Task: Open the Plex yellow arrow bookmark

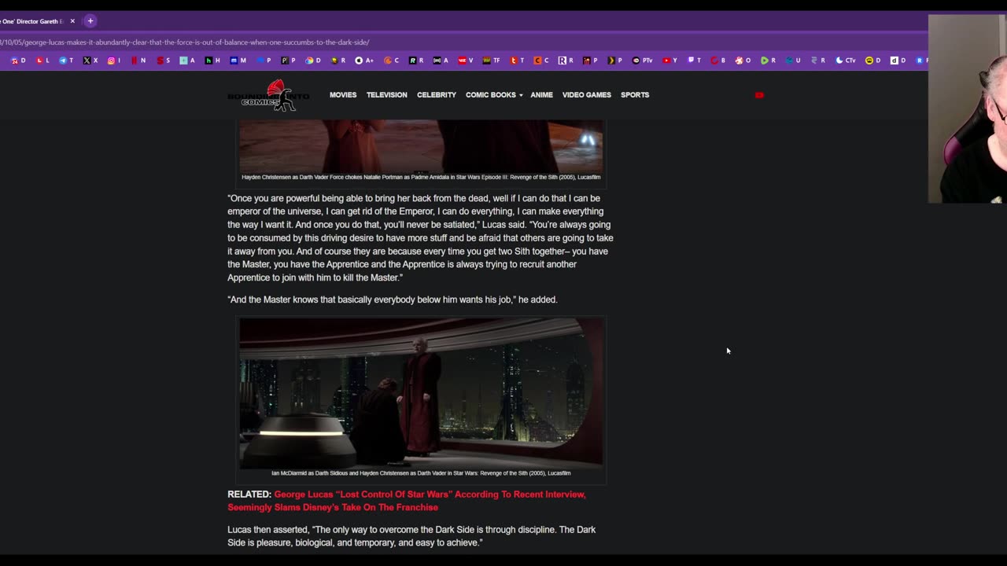Action: tap(614, 61)
